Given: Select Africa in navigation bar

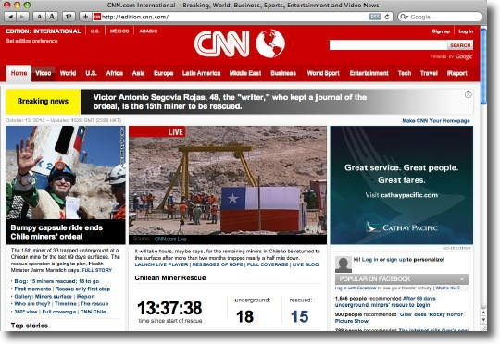Looking at the screenshot, I should pos(115,73).
